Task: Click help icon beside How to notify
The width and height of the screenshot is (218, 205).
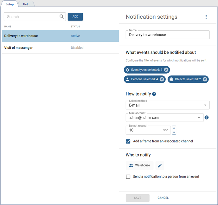Action: click(154, 94)
